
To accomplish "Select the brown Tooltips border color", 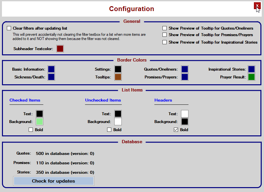I will (118, 77).
